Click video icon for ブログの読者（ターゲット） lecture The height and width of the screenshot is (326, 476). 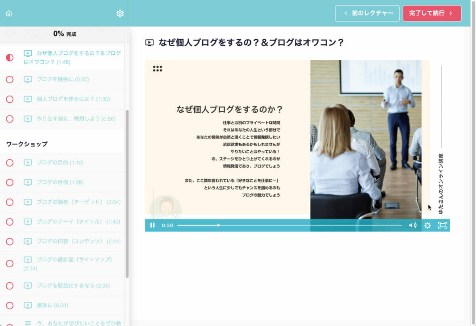pos(28,202)
